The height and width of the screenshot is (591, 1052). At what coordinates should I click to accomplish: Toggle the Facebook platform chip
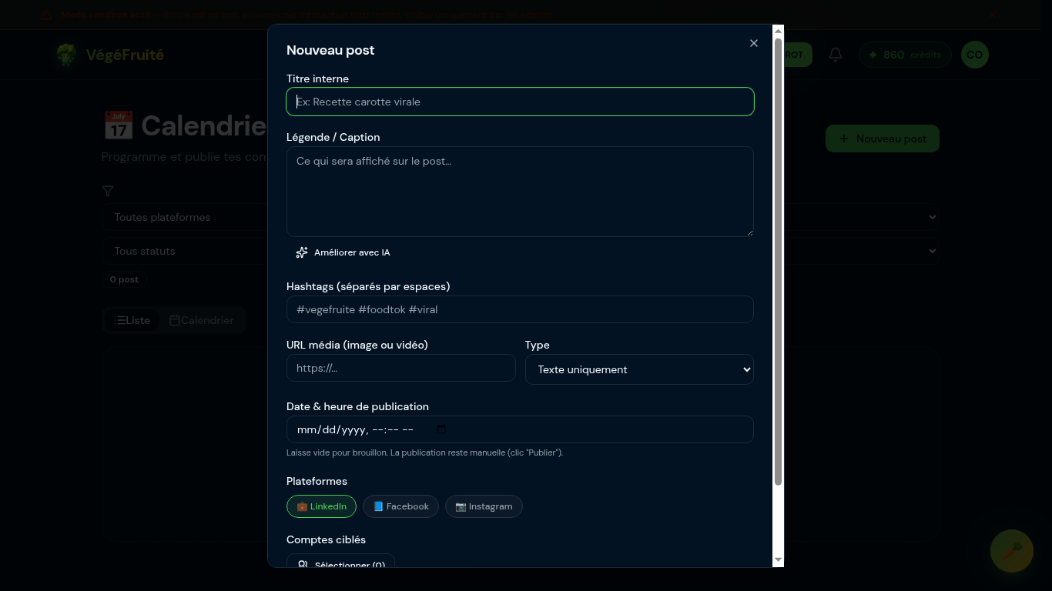pos(400,506)
